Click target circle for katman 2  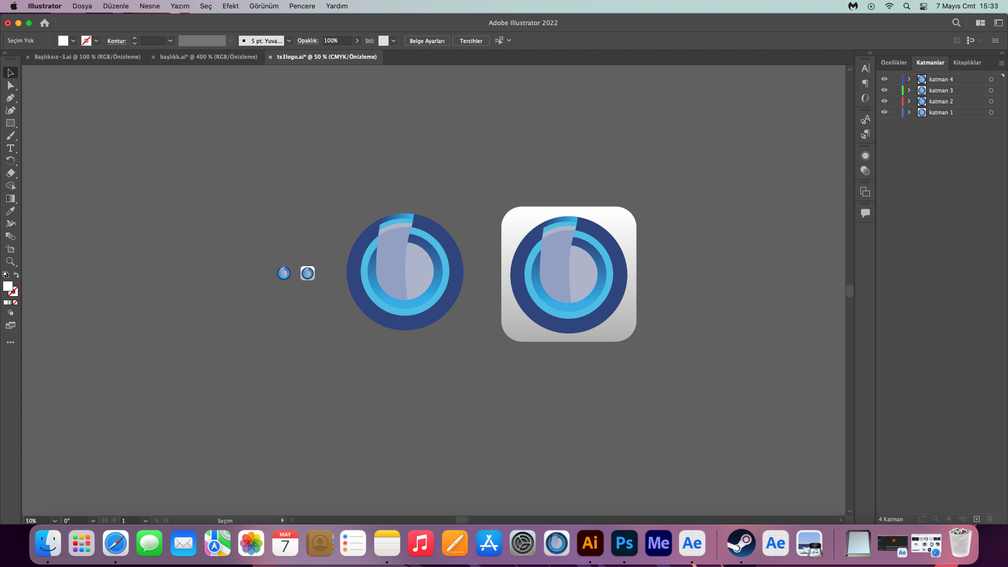[991, 101]
